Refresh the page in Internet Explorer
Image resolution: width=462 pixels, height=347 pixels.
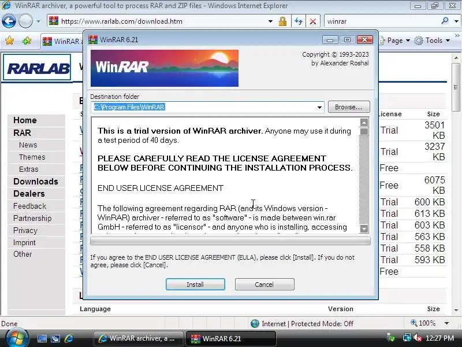point(298,21)
